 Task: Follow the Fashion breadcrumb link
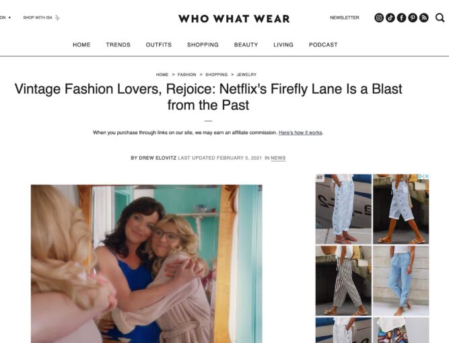[186, 75]
